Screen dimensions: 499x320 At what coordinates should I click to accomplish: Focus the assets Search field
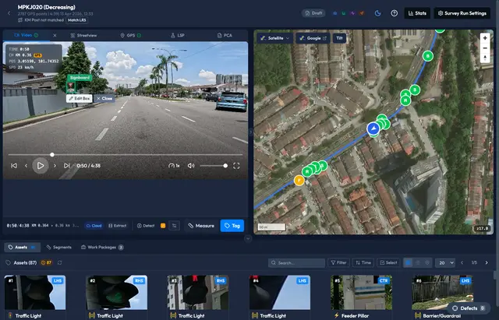pyautogui.click(x=296, y=263)
